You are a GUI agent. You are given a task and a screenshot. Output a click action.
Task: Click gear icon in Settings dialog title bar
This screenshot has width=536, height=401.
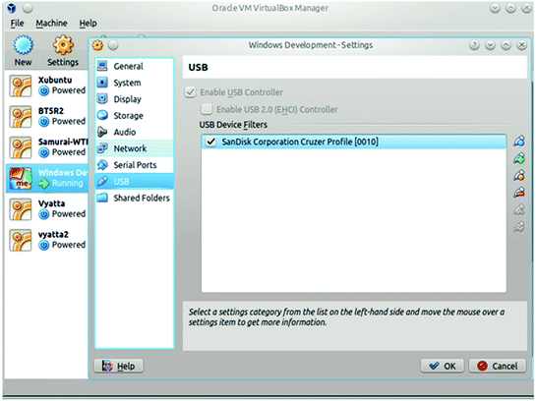coord(97,45)
